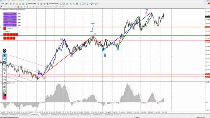Open the new chart toolbar icon

(2, 4)
